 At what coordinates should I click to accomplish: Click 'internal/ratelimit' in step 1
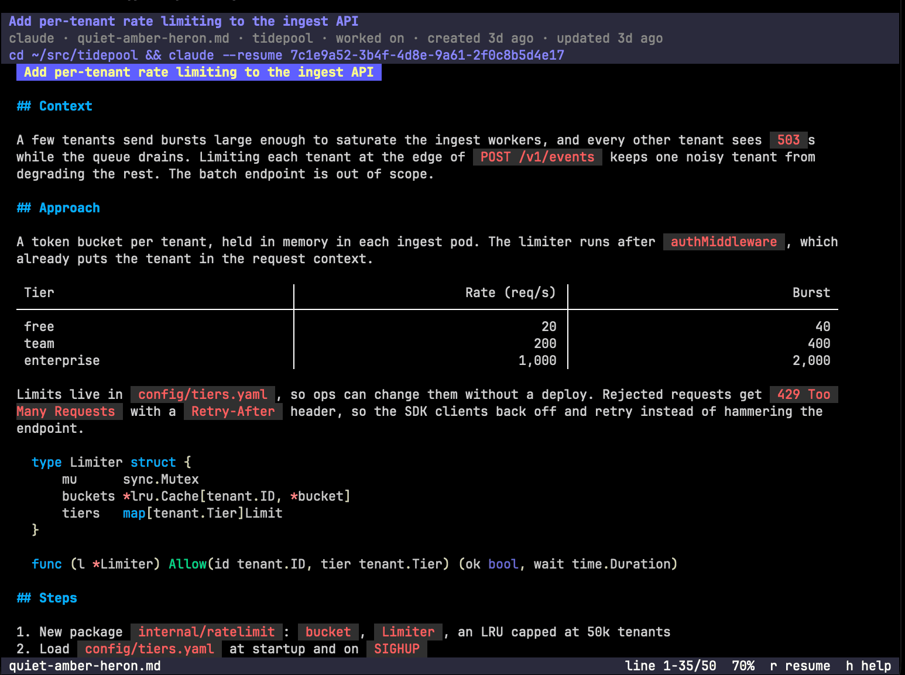coord(207,632)
